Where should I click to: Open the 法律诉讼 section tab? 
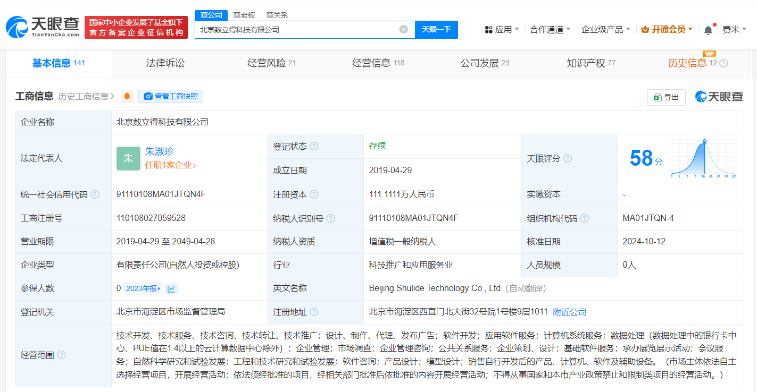click(165, 62)
